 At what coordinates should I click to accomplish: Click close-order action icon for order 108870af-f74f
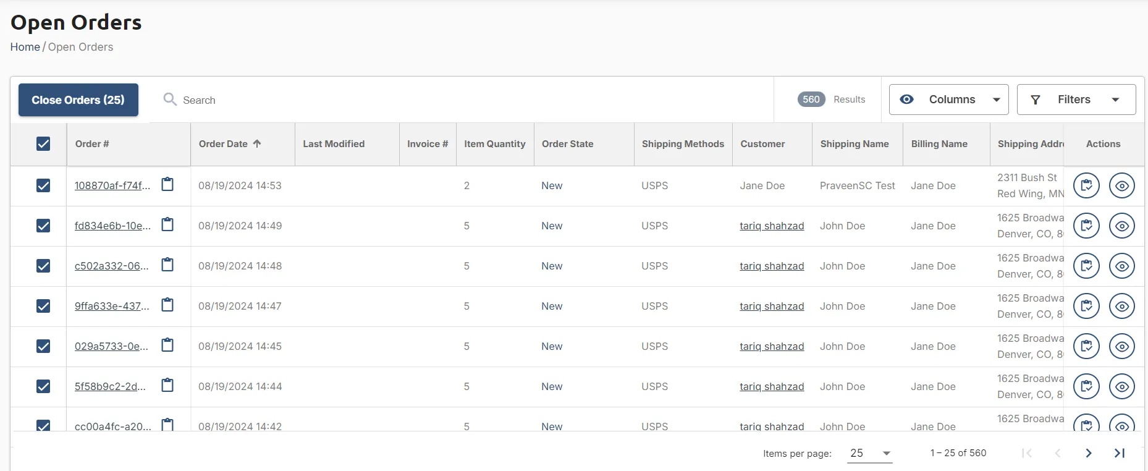(1086, 185)
